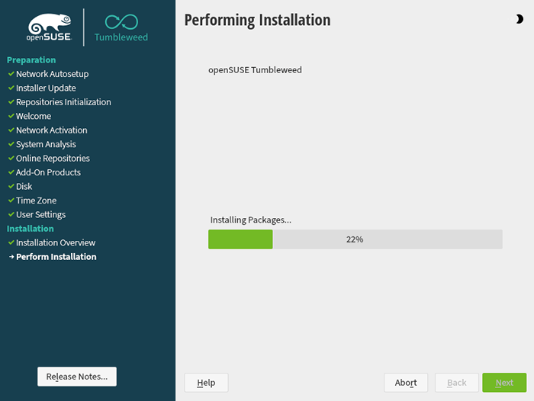The height and width of the screenshot is (401, 534).
Task: Click checkmark beside Disk step
Action: pyautogui.click(x=11, y=186)
